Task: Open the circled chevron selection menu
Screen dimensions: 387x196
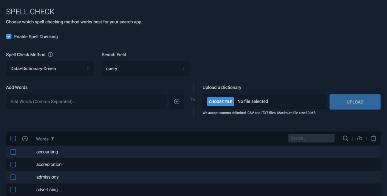Action: [25, 139]
